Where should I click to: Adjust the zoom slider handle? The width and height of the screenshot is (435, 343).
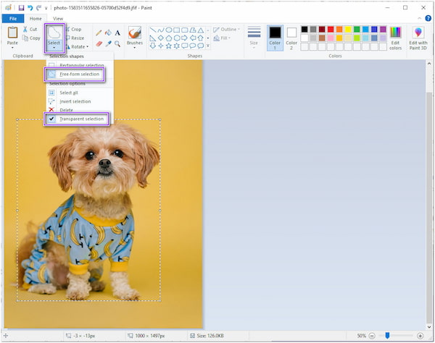click(387, 336)
